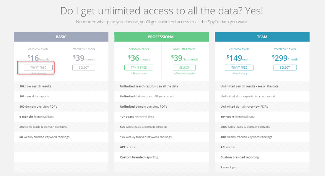This screenshot has width=325, height=176.
Task: Click the $149/month Team annual price
Action: pyautogui.click(x=239, y=58)
